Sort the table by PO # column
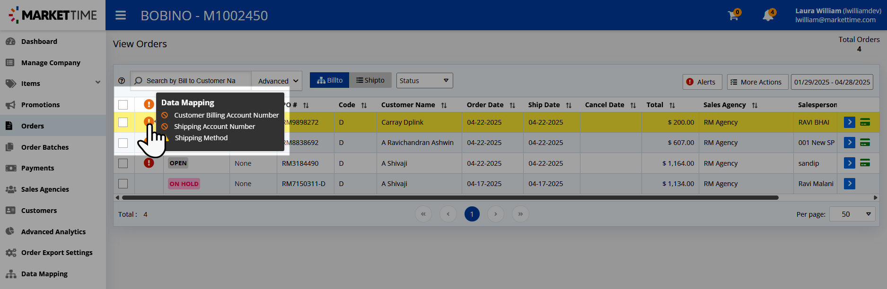887x289 pixels. click(x=306, y=105)
